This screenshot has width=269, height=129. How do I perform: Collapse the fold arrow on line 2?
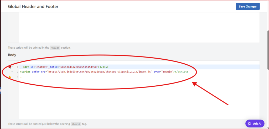[x=12, y=72]
